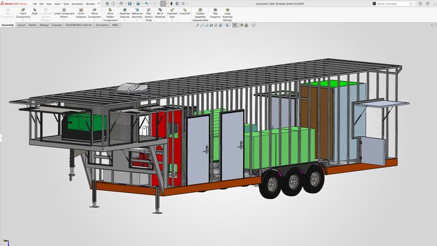
Task: Click the Edit Appearance icon
Action: coord(242,25)
